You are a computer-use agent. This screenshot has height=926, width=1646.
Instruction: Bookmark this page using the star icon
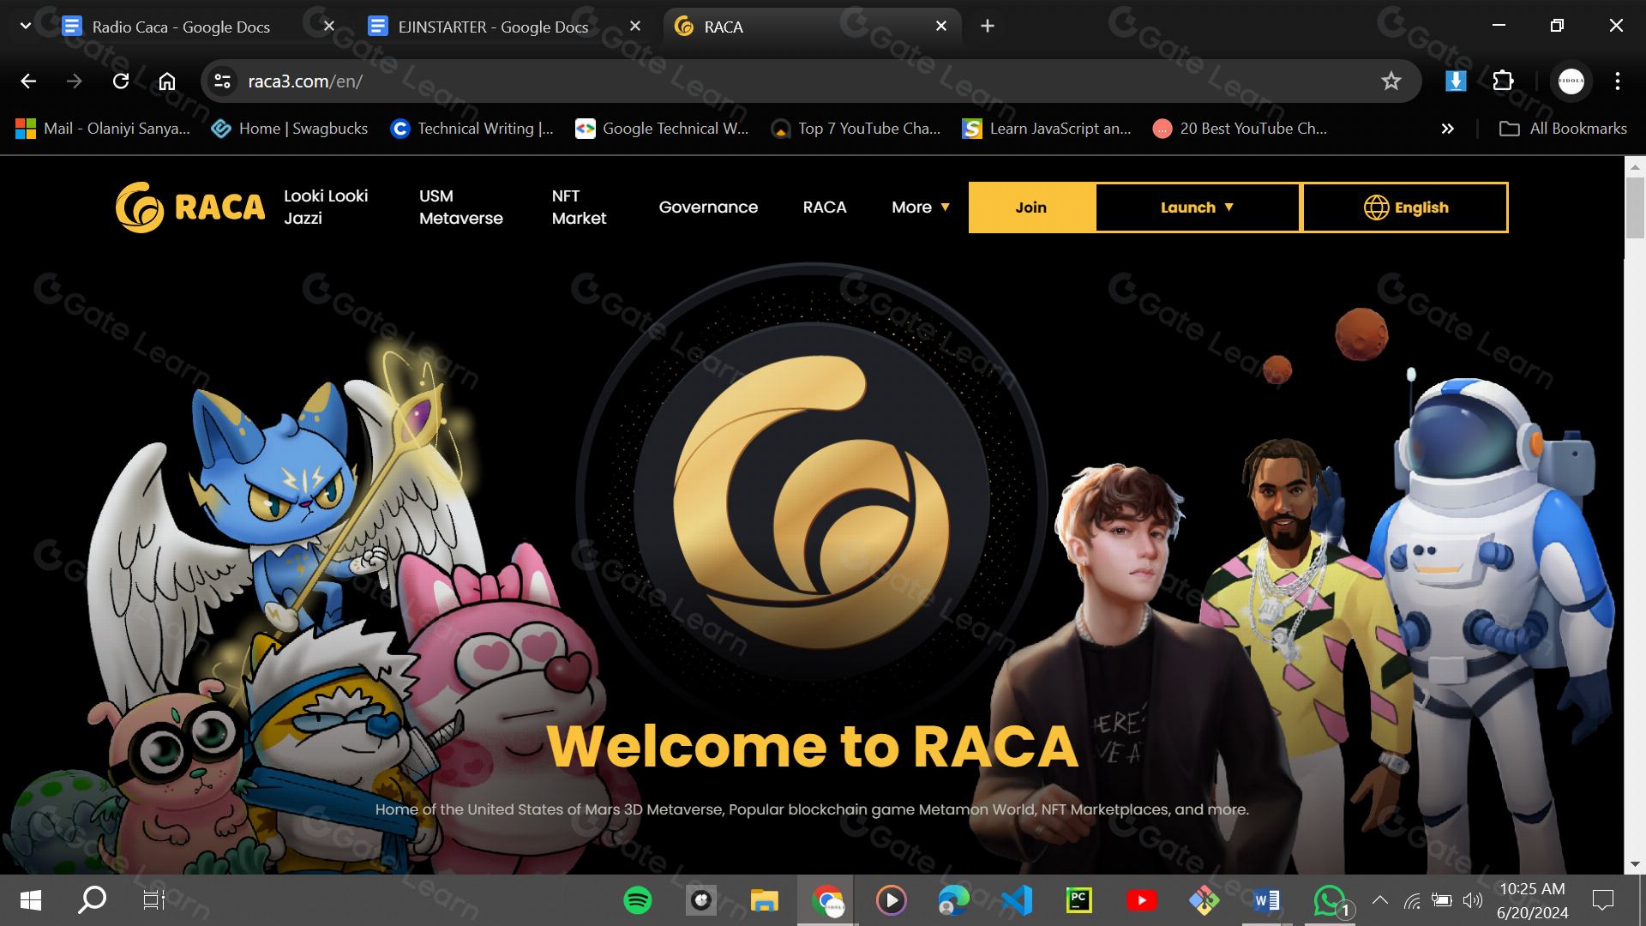(x=1391, y=81)
